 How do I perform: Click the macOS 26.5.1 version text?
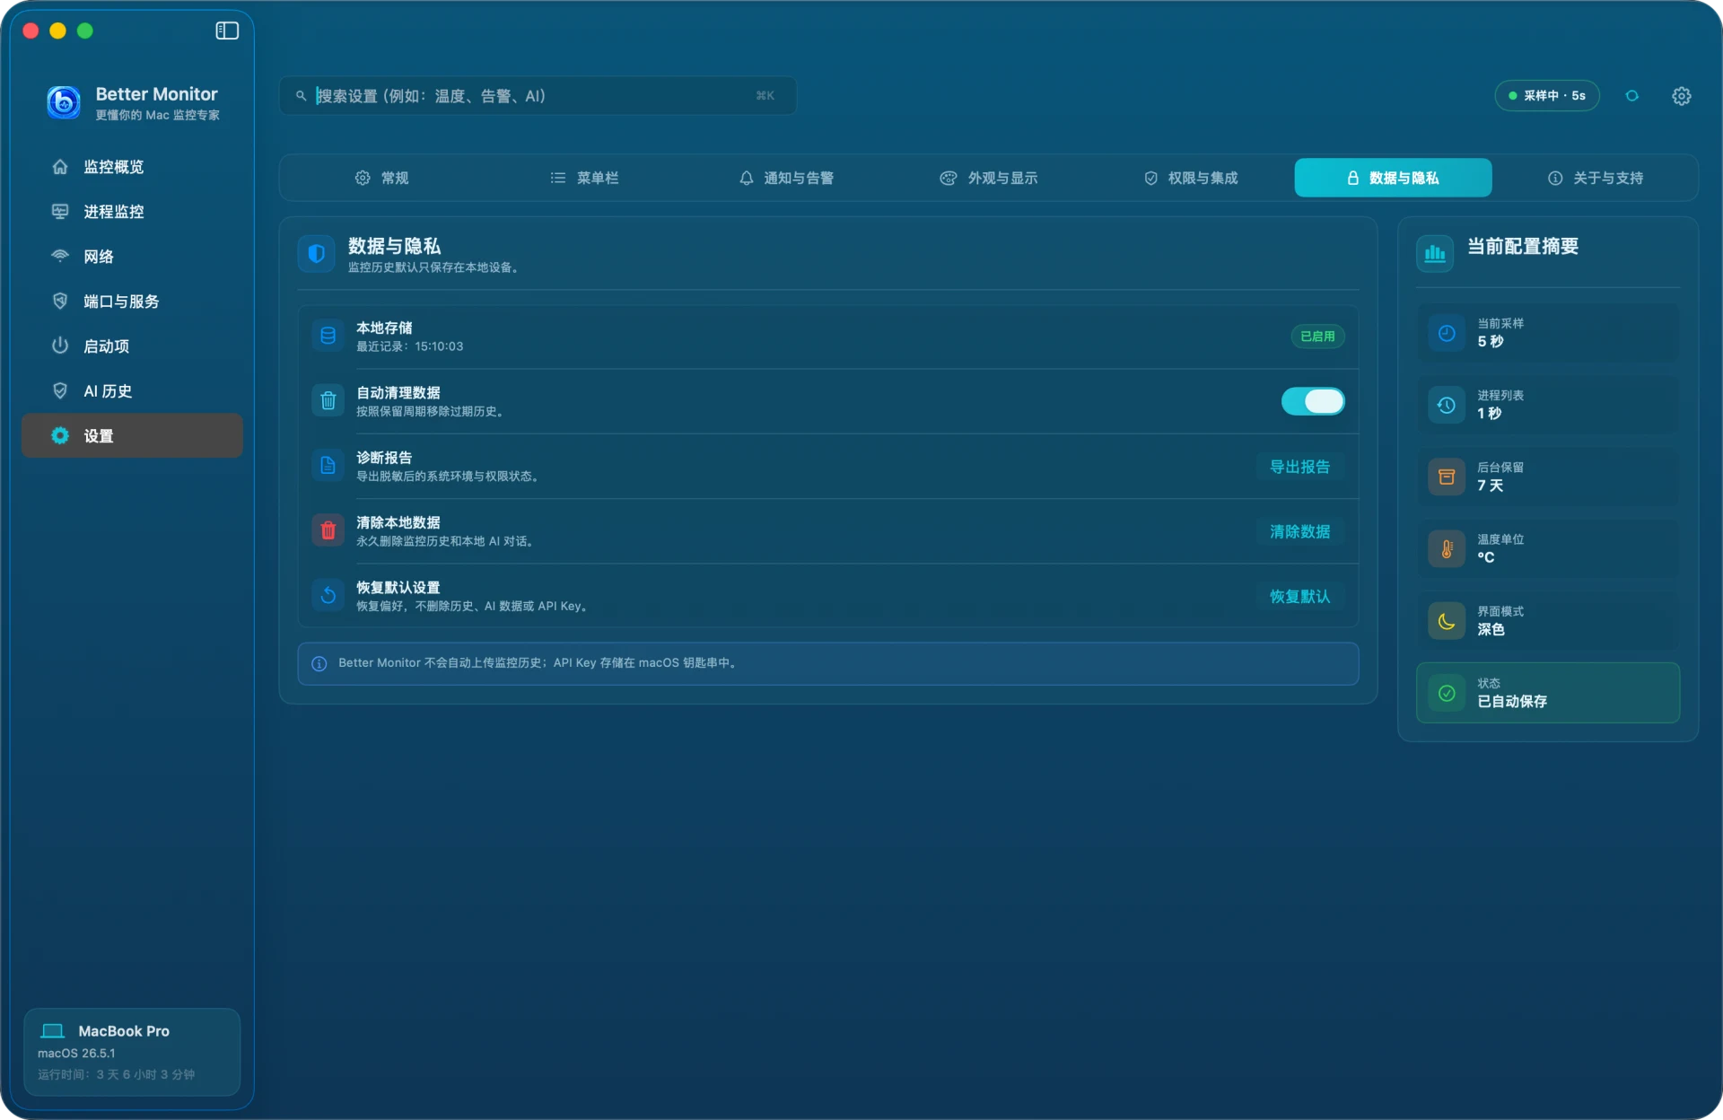[76, 1053]
